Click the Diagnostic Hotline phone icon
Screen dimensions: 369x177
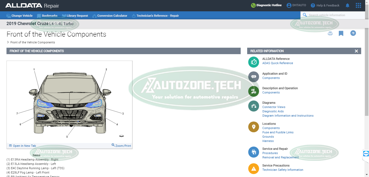(253, 5)
